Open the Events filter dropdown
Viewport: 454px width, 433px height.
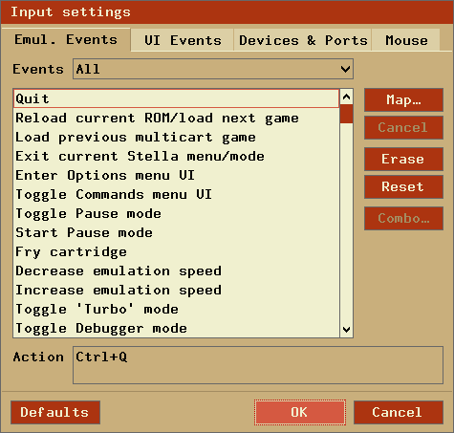pyautogui.click(x=213, y=69)
